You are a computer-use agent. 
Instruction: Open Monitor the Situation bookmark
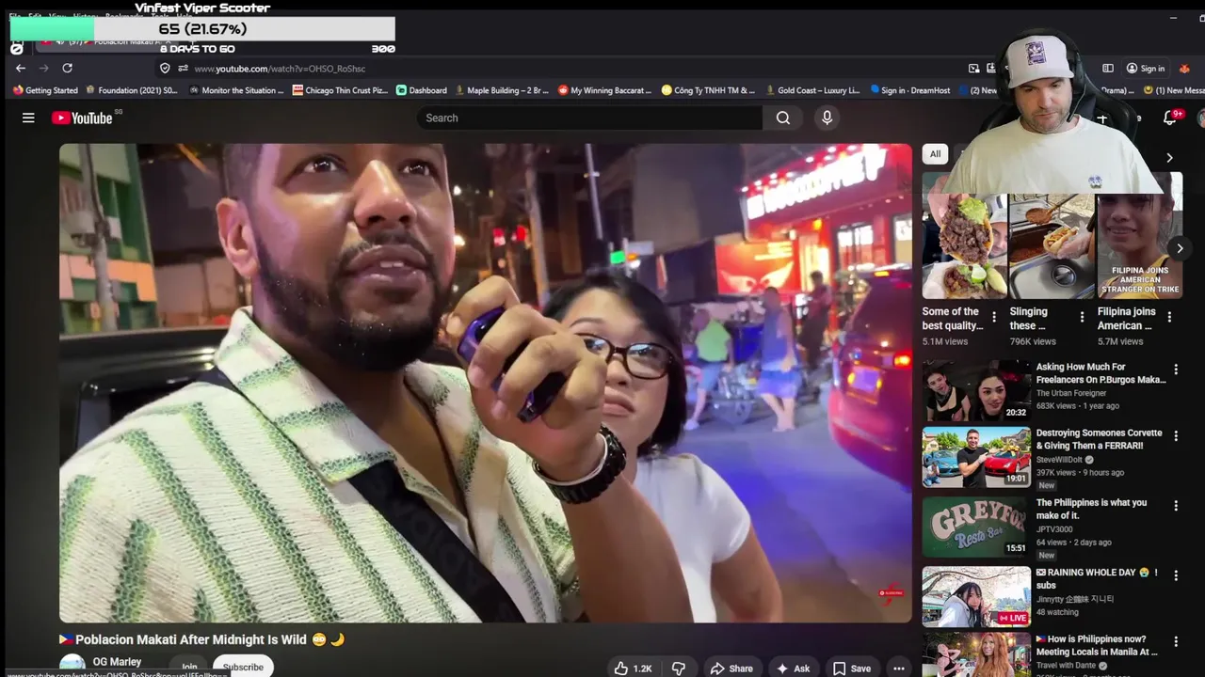tap(236, 90)
